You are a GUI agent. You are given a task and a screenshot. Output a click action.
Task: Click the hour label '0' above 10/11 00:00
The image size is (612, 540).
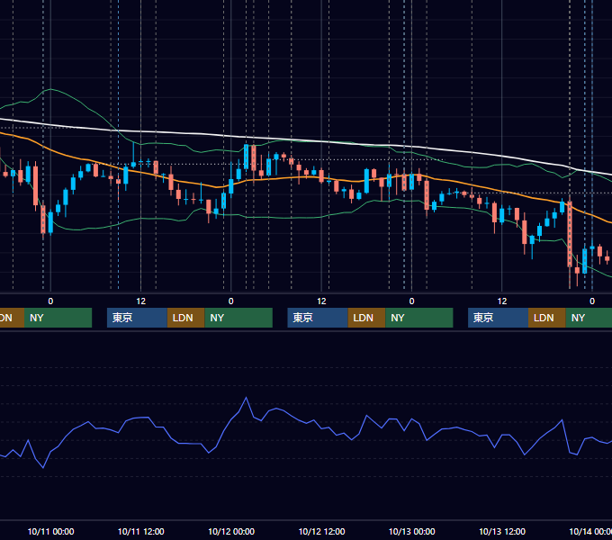coord(50,301)
